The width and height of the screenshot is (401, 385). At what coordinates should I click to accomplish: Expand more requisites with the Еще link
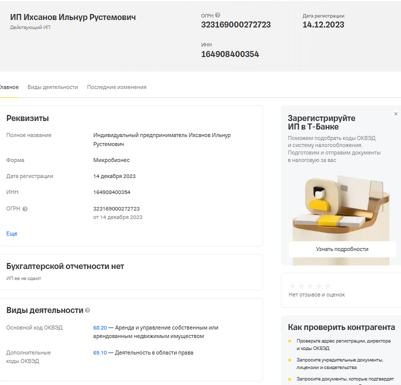click(12, 233)
